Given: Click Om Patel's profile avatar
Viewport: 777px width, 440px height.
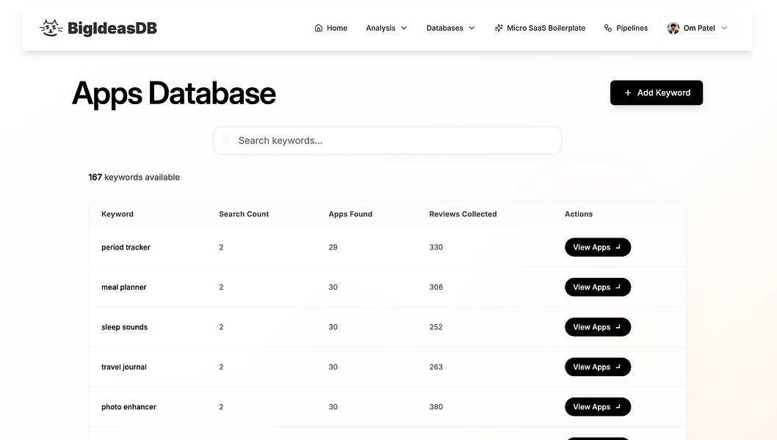Looking at the screenshot, I should 673,29.
